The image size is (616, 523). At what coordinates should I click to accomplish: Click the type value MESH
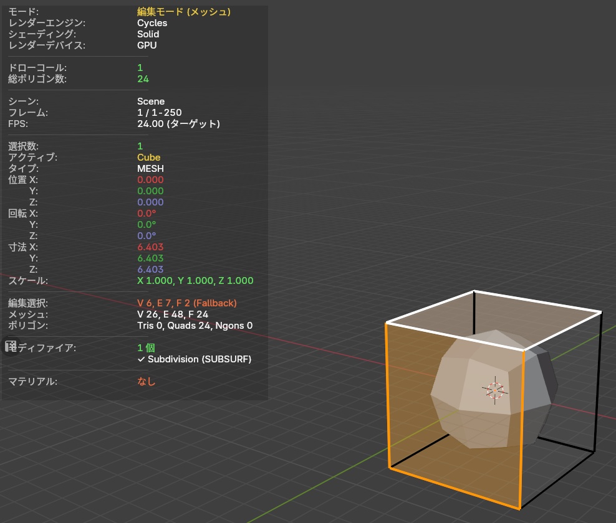pos(150,169)
